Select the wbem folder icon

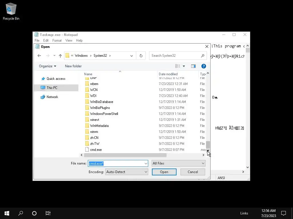click(87, 84)
